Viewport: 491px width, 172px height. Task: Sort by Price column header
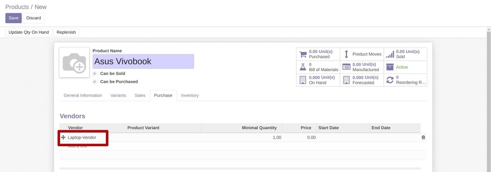click(300, 128)
